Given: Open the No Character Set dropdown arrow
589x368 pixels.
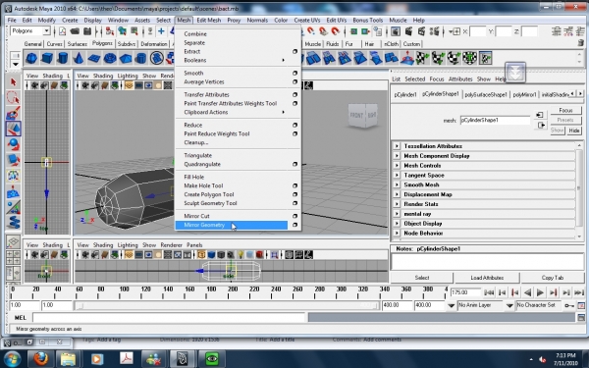Looking at the screenshot, I should (x=509, y=305).
